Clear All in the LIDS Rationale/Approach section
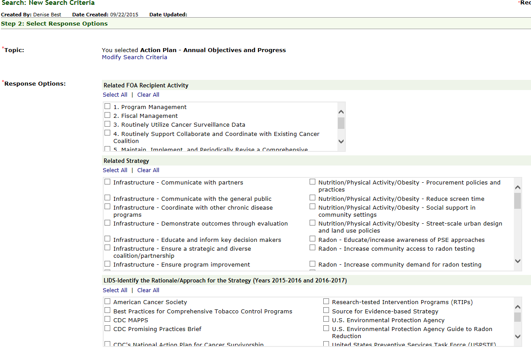 [x=148, y=290]
